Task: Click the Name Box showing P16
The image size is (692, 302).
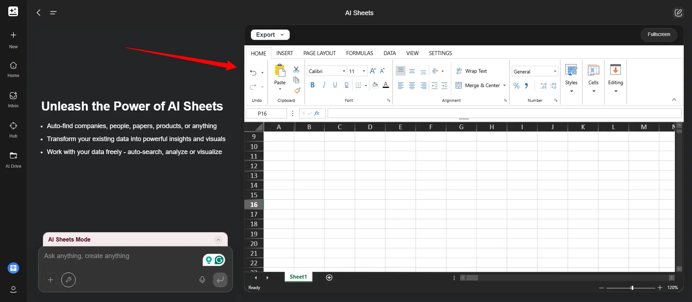Action: (266, 113)
